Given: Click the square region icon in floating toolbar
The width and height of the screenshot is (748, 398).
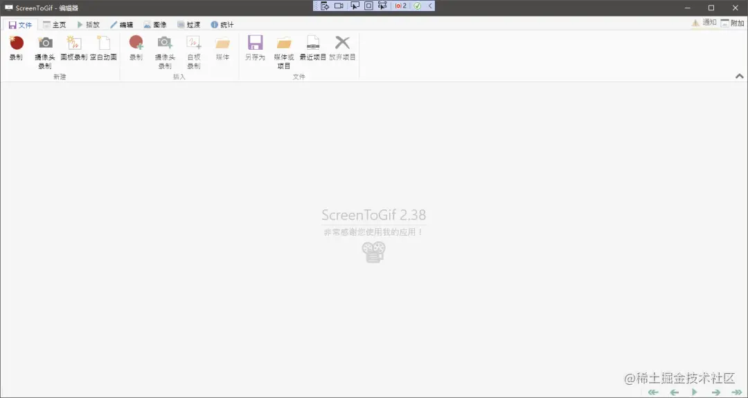Looking at the screenshot, I should coord(368,6).
